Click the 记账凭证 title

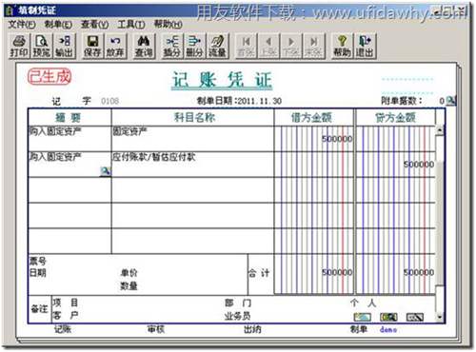click(222, 80)
